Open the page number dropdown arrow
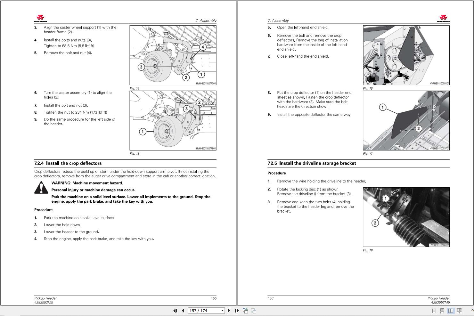The image size is (474, 316). (x=222, y=311)
